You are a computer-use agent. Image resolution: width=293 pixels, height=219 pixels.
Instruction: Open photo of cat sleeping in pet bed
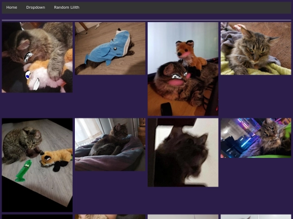tap(110, 144)
